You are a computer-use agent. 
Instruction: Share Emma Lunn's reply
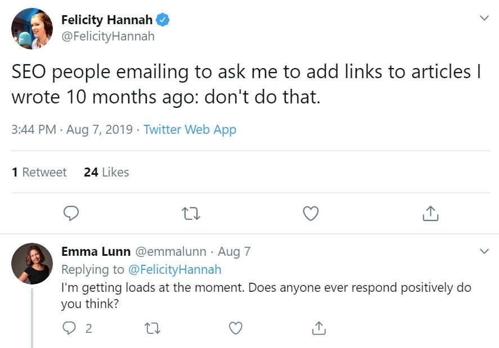pyautogui.click(x=318, y=328)
